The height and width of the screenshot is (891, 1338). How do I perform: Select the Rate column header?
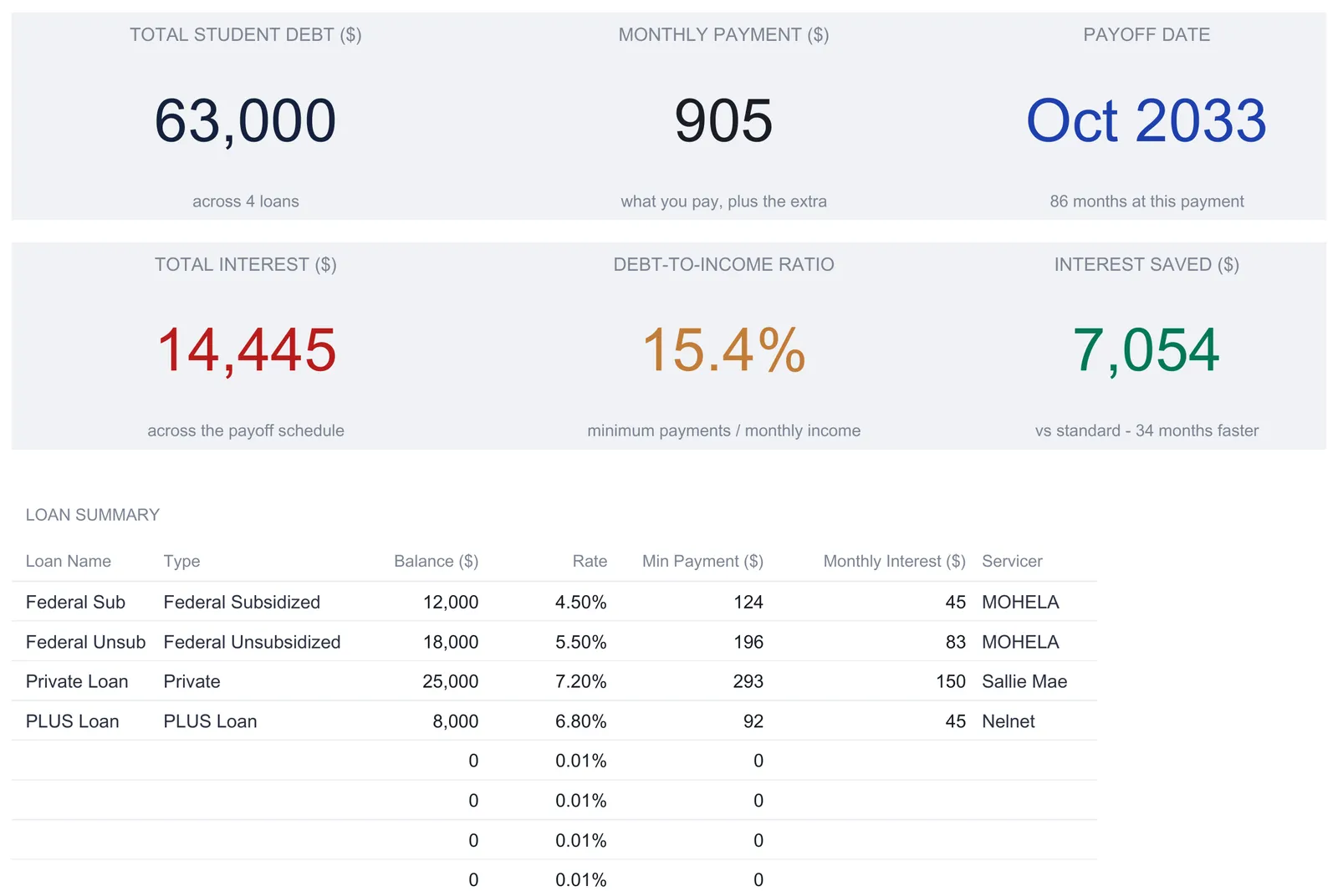590,561
